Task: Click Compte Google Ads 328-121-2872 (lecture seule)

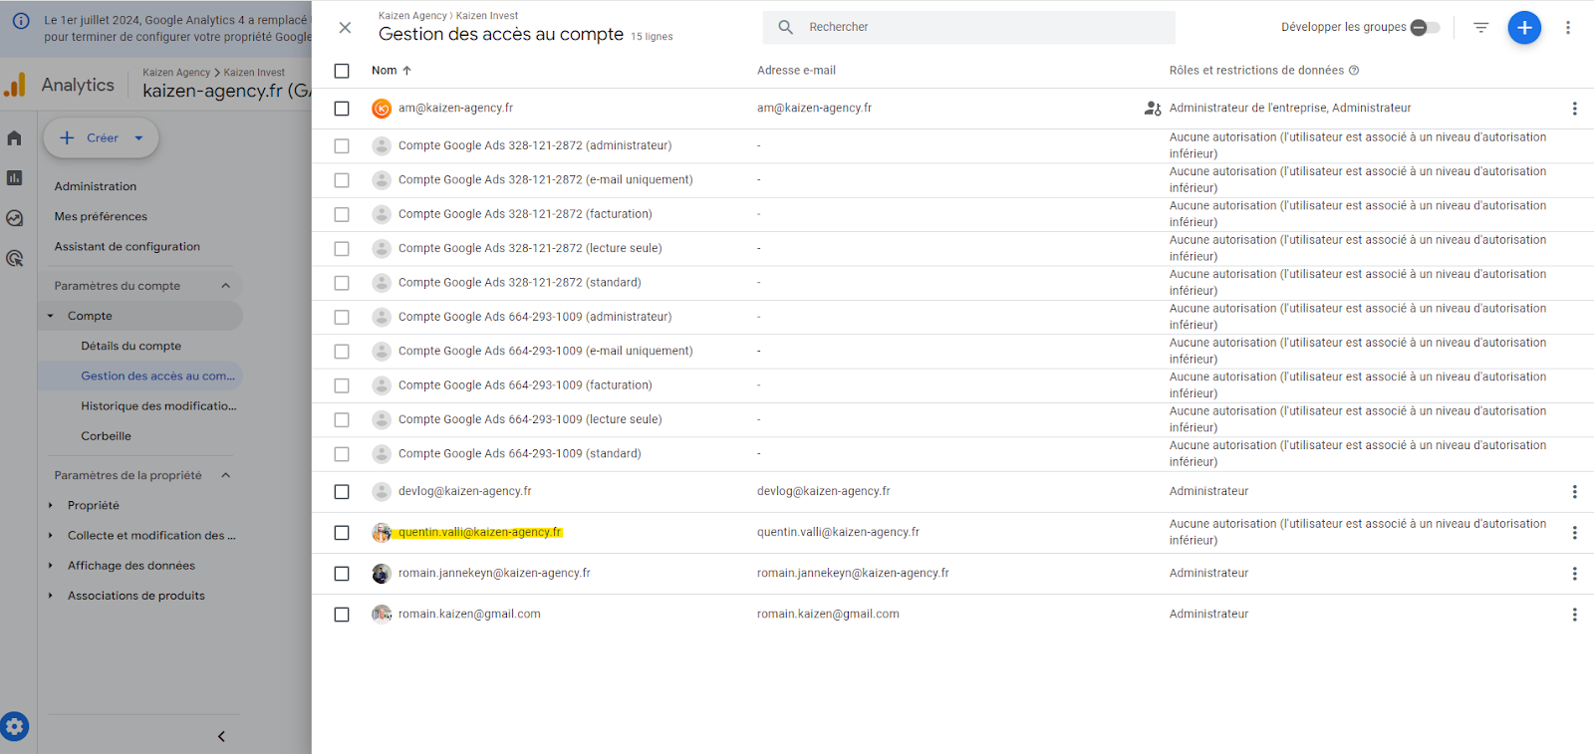Action: click(x=530, y=249)
